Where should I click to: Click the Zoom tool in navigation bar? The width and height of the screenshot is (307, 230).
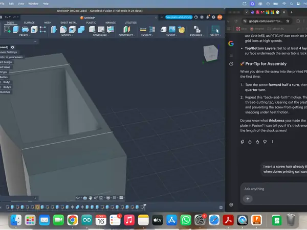pyautogui.click(x=96, y=198)
